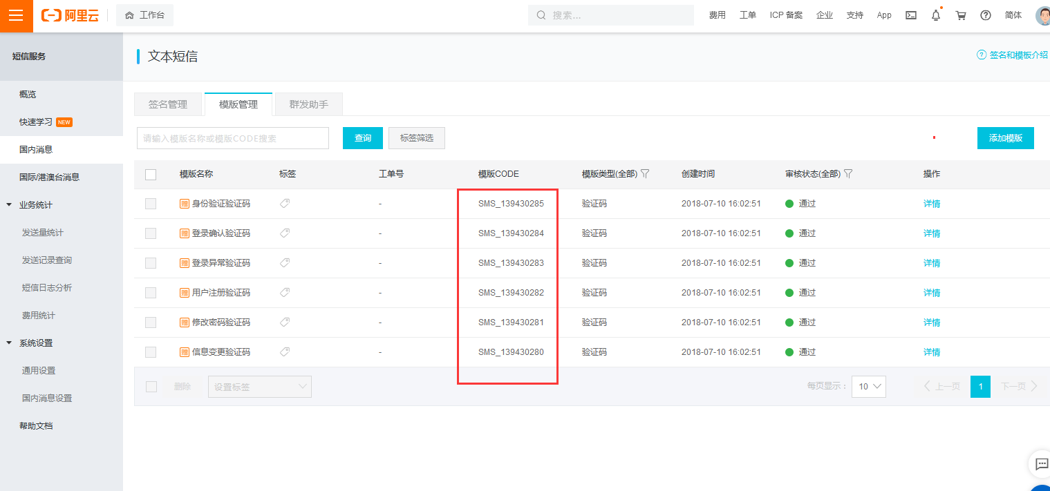The image size is (1050, 491).
Task: Switch to the 群发助手 tab
Action: 308,104
